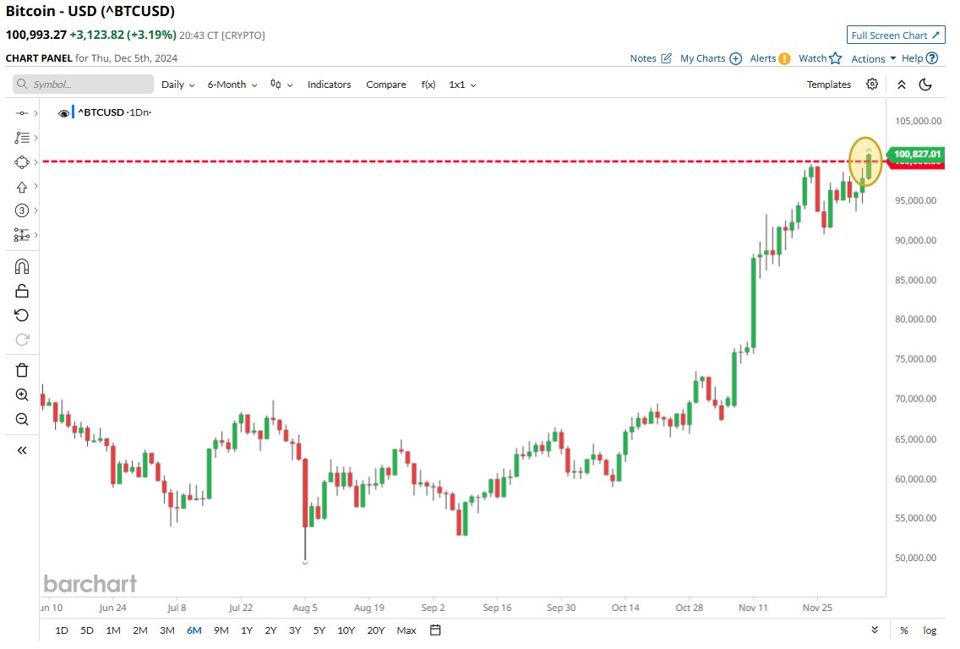This screenshot has width=960, height=649.
Task: Delete drawings with the trash icon
Action: point(21,370)
